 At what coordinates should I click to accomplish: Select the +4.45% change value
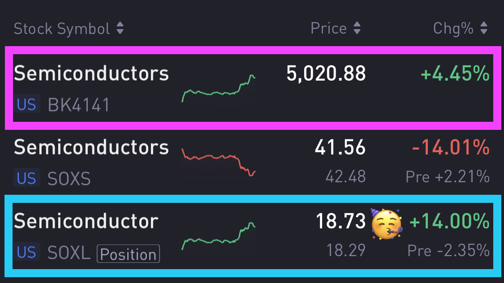(x=455, y=74)
